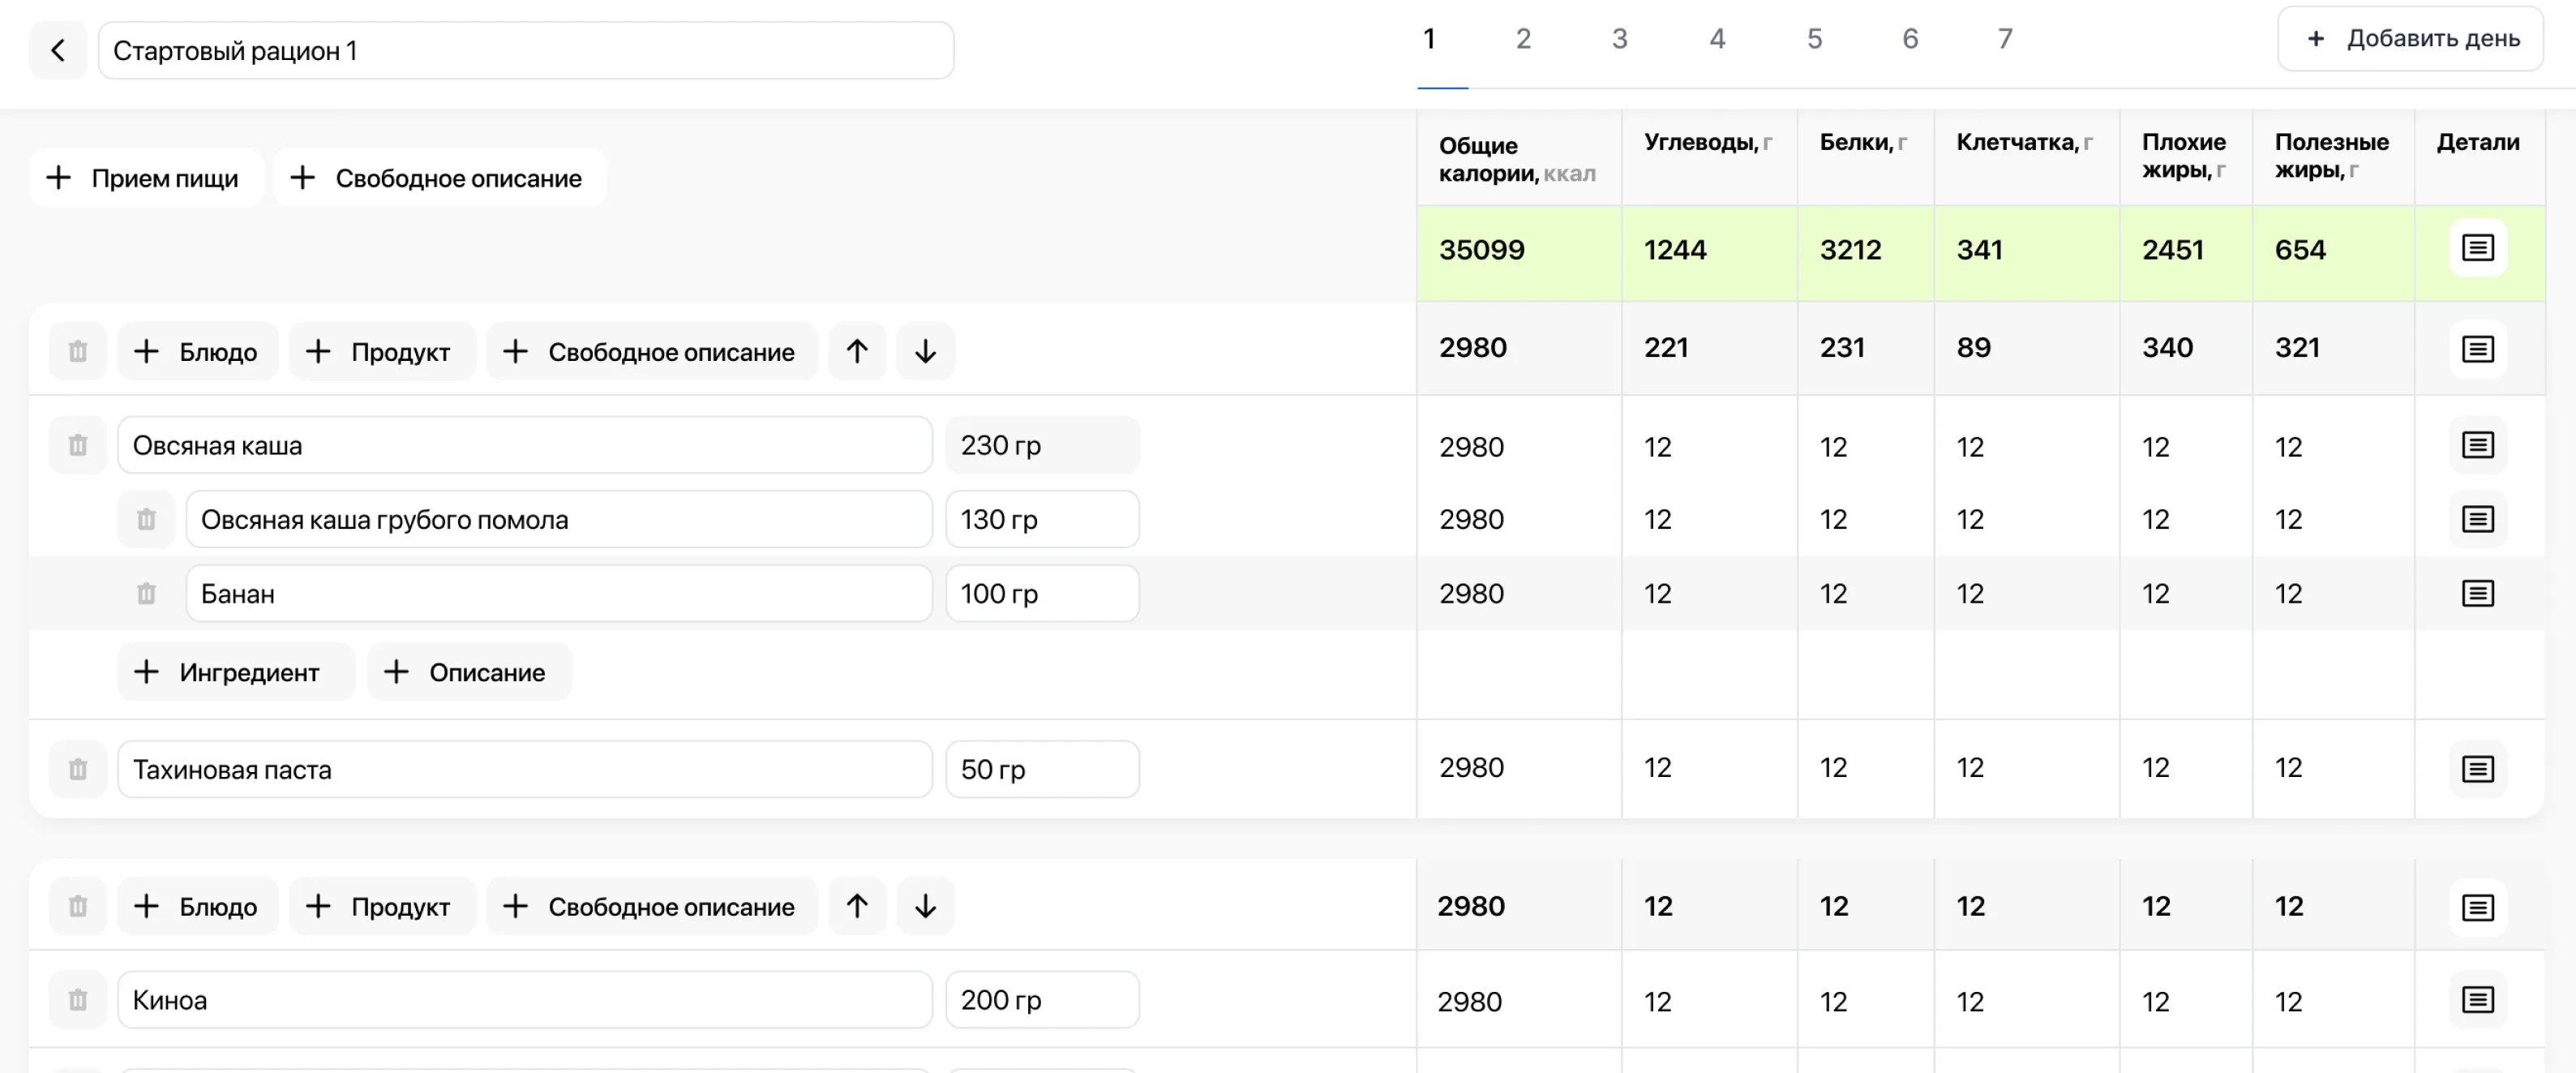Move the second meal down with arrow
Image resolution: width=2576 pixels, height=1073 pixels.
[x=925, y=906]
